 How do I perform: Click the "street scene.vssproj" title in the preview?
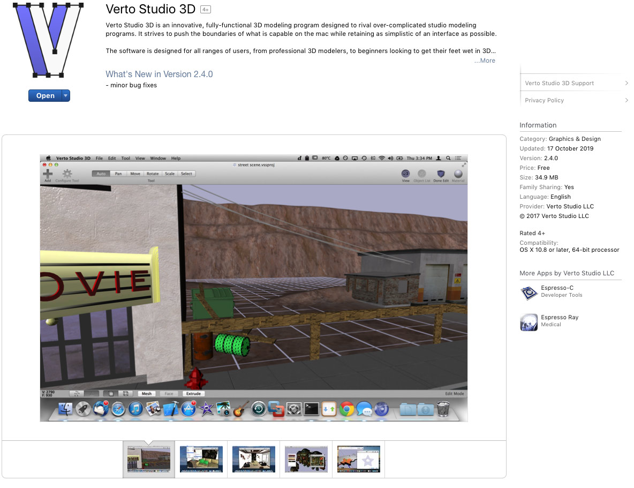256,164
